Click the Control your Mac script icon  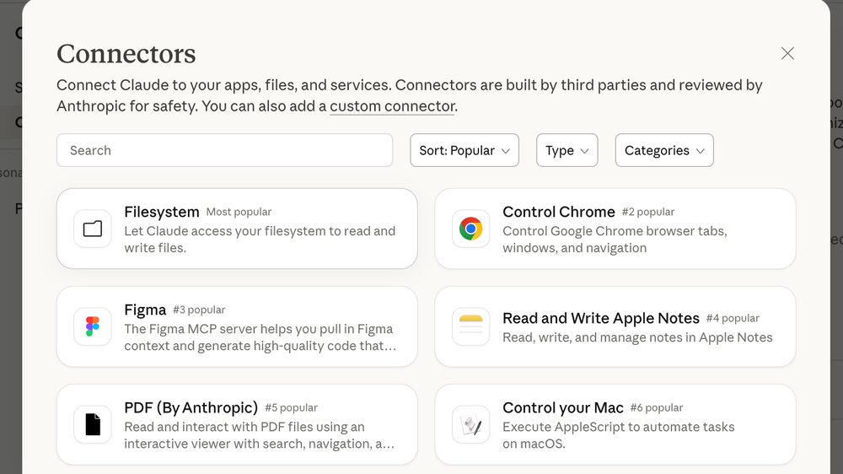pos(471,424)
